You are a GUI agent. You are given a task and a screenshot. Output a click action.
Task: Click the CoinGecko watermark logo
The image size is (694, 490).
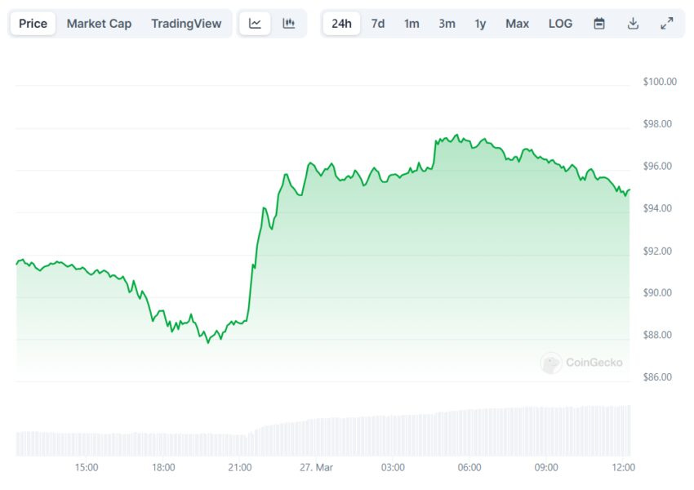pyautogui.click(x=581, y=363)
